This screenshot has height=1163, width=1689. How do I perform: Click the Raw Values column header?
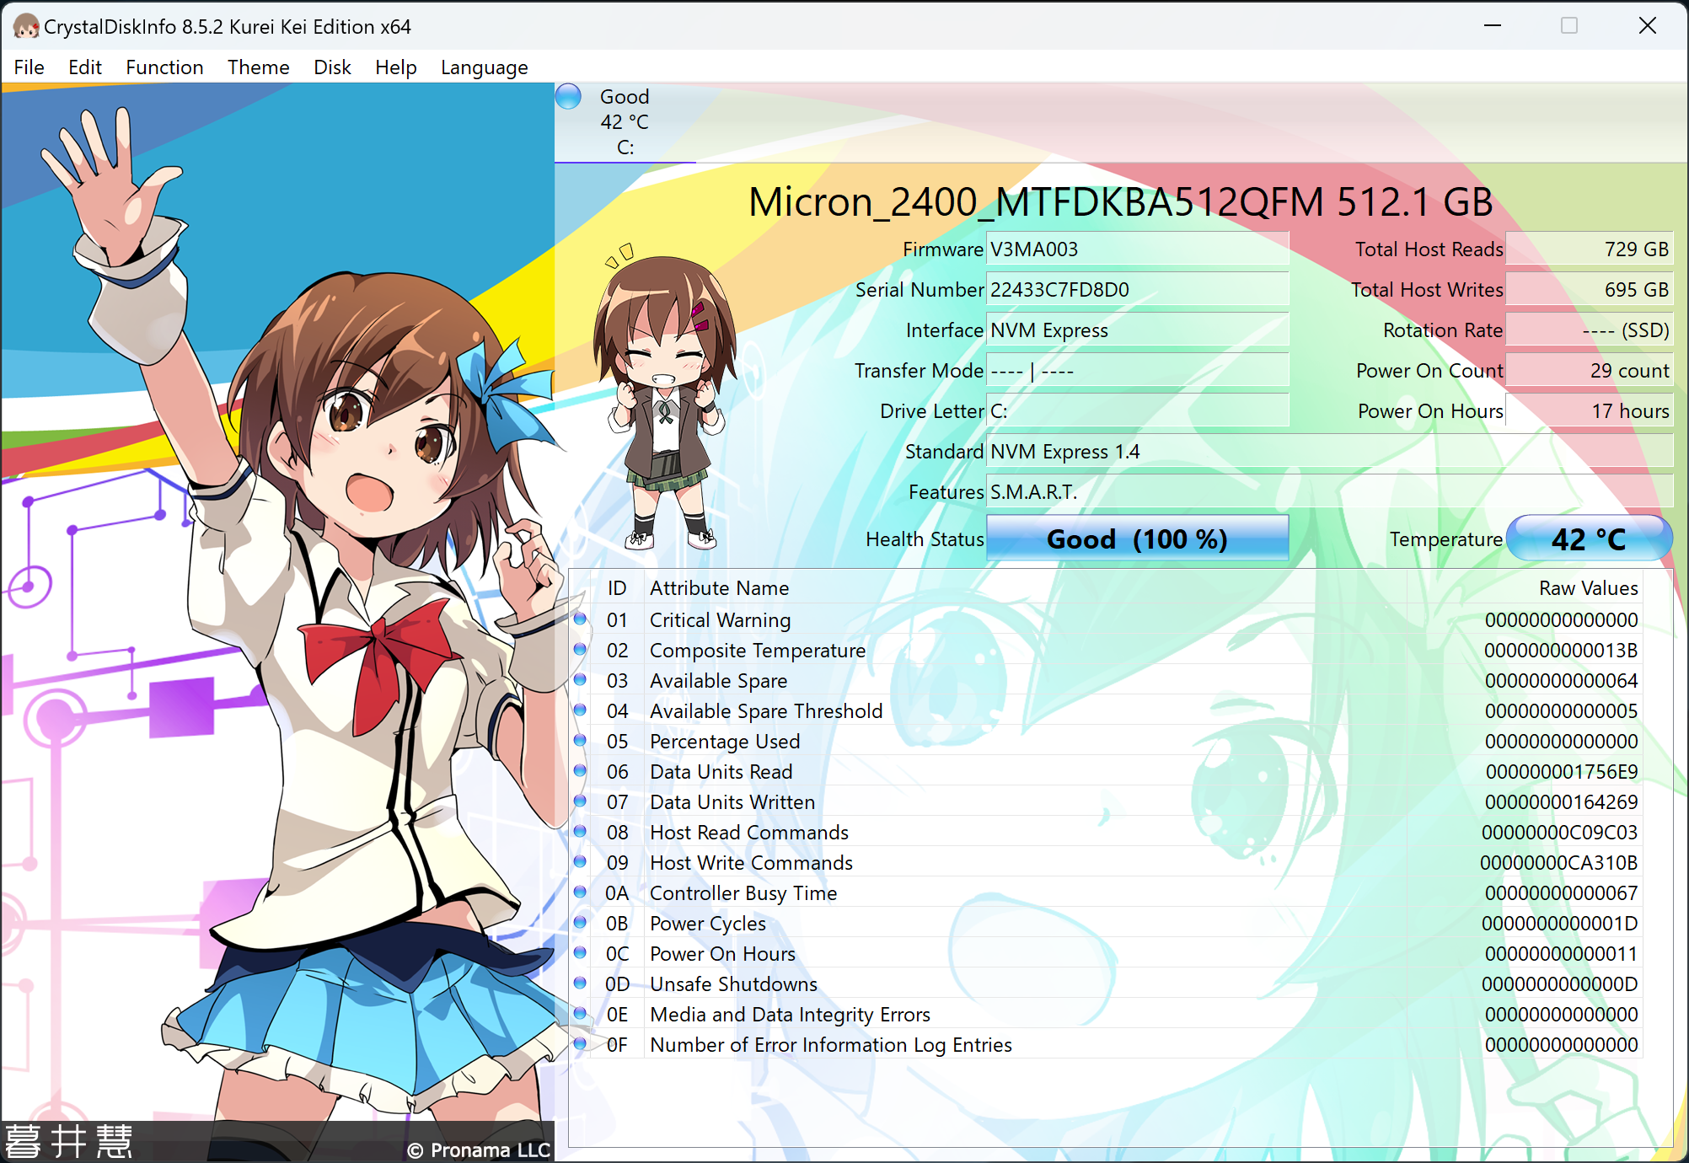point(1588,588)
